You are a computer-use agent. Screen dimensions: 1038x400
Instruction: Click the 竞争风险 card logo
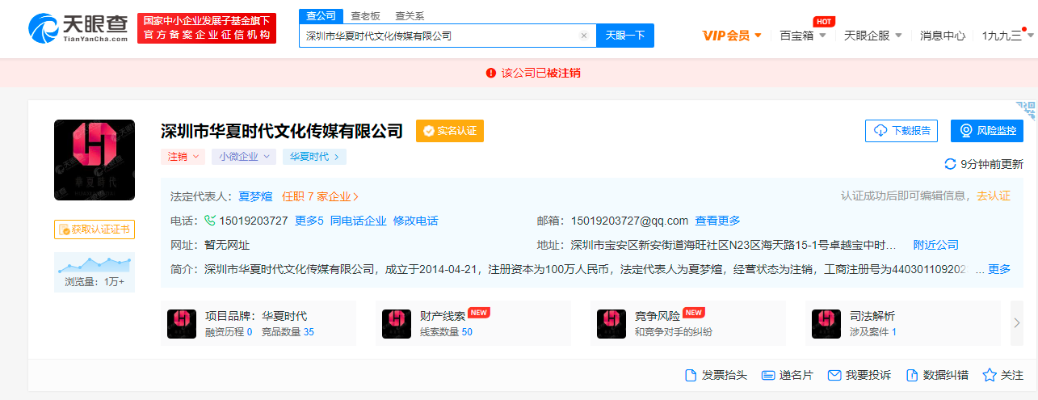pyautogui.click(x=611, y=323)
